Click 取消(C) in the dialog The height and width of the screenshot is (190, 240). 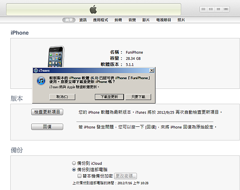click(62, 97)
